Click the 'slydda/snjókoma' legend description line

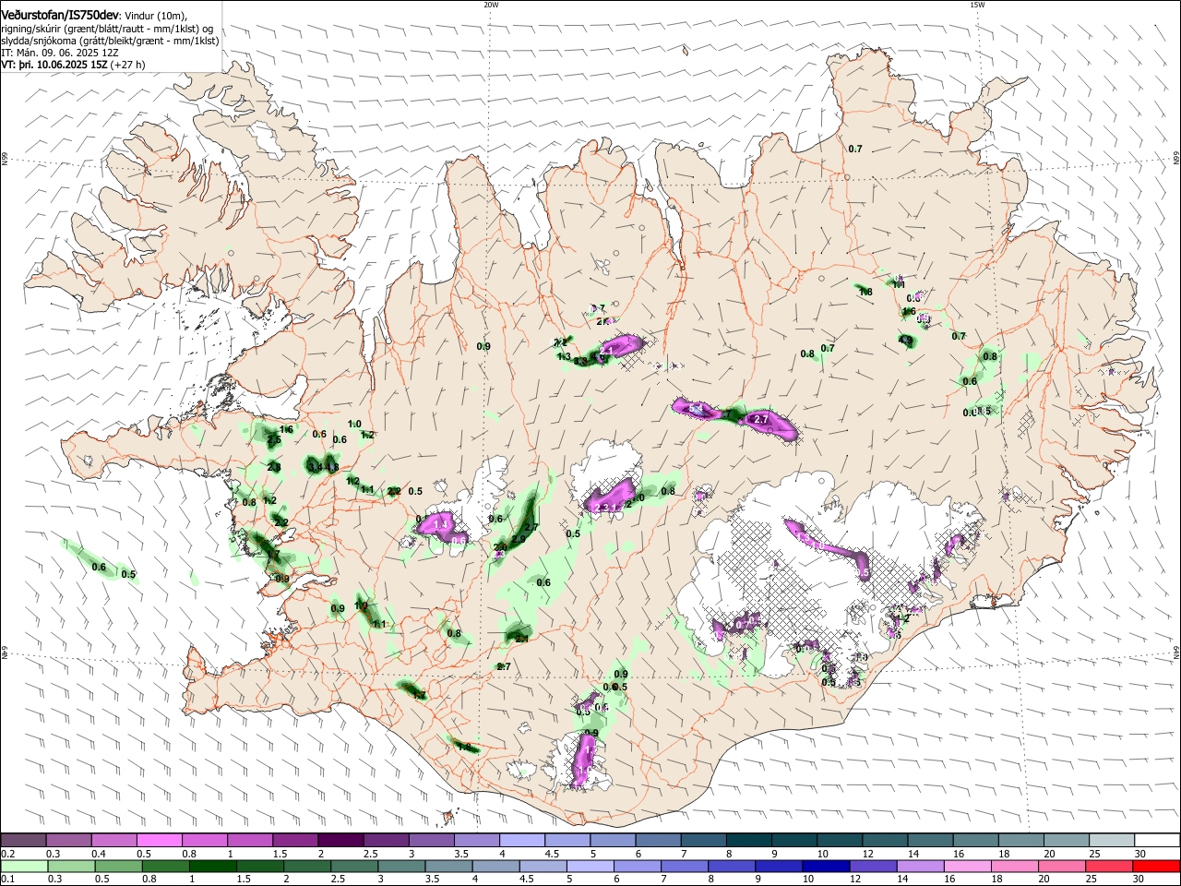click(110, 41)
